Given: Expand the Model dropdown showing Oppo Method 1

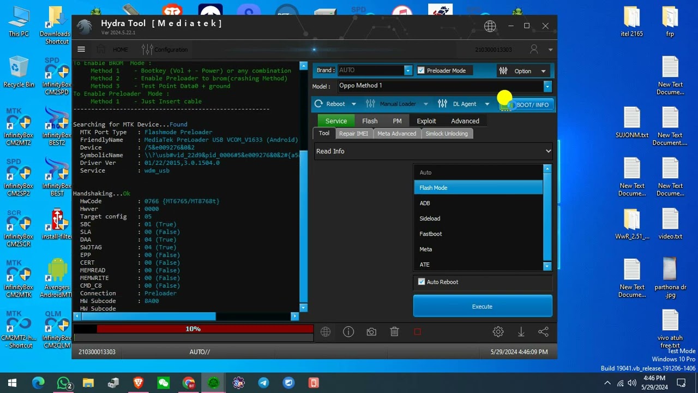Looking at the screenshot, I should coord(547,86).
